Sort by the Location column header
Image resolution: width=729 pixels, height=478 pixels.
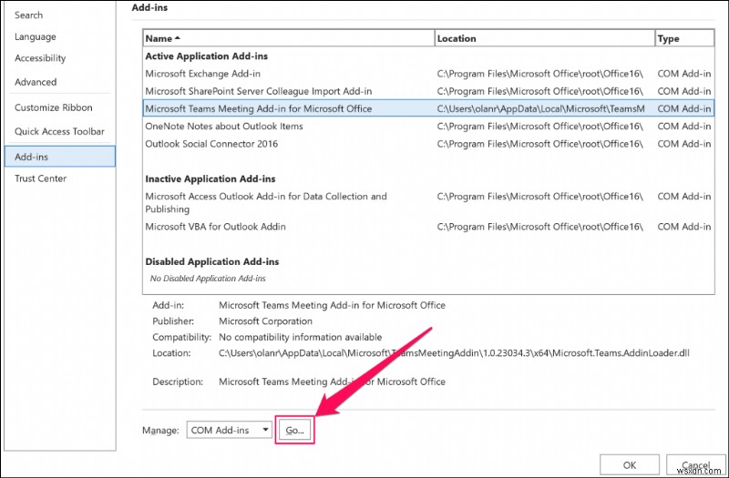(x=544, y=38)
